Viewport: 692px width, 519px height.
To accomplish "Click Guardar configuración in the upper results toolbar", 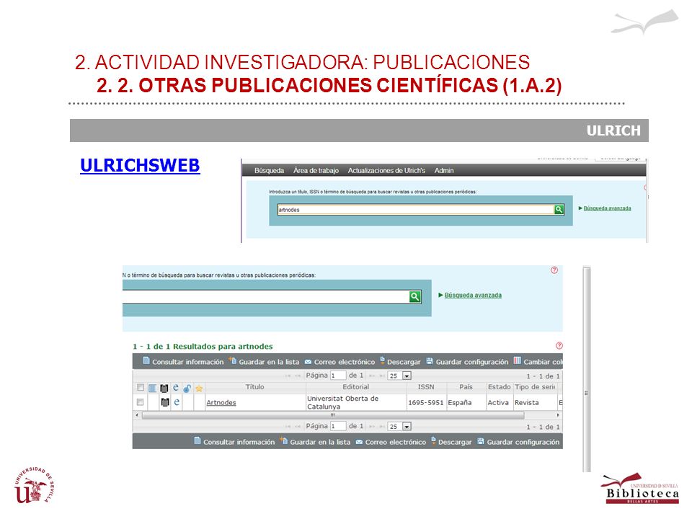I will 467,361.
